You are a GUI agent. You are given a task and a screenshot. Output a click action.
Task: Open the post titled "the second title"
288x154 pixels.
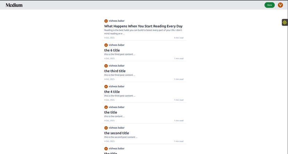[117, 133]
